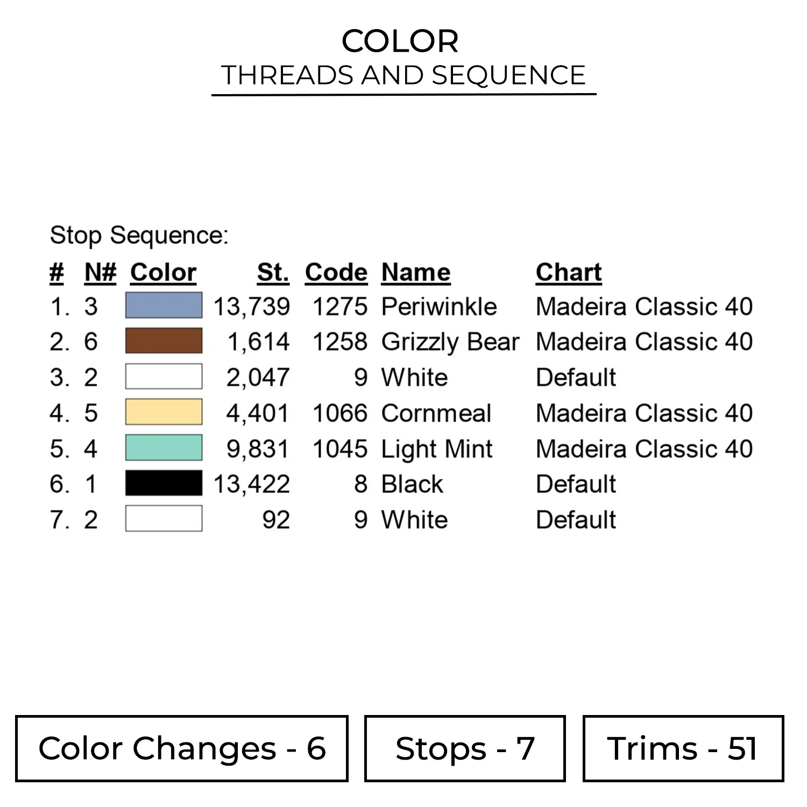Click the Chart column header
The height and width of the screenshot is (807, 807).
[569, 272]
